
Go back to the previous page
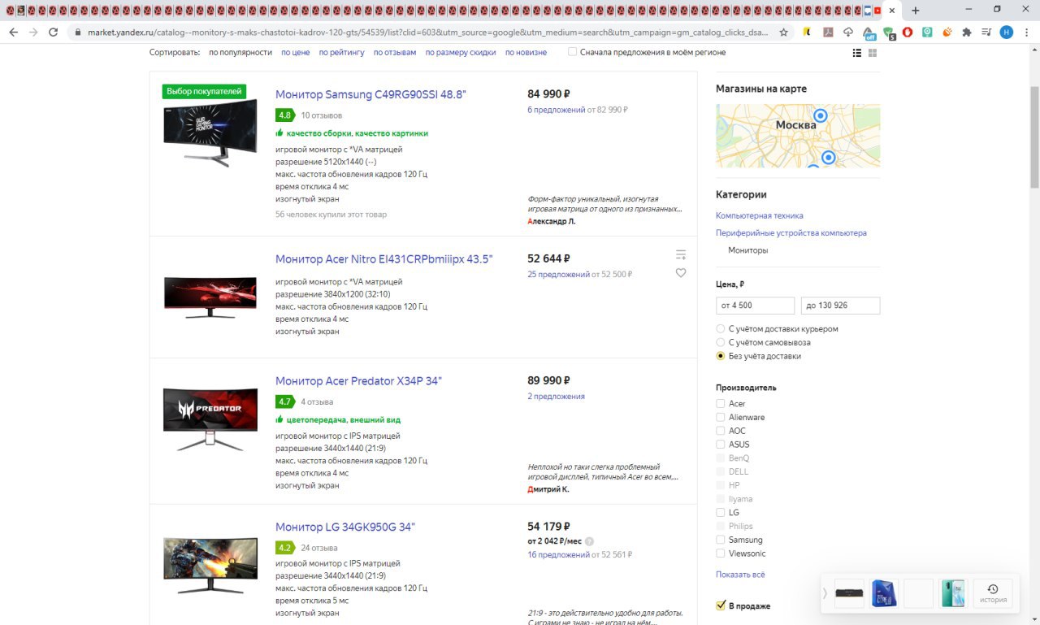[13, 32]
